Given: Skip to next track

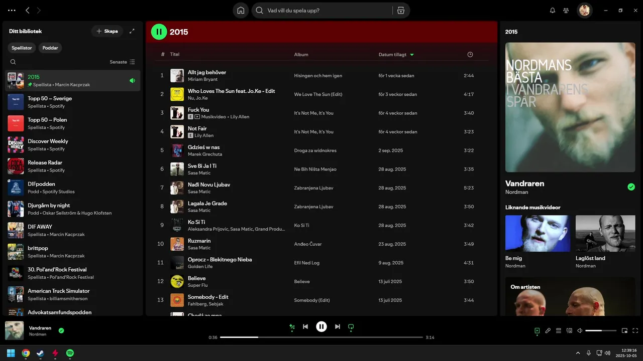Looking at the screenshot, I should (x=338, y=327).
